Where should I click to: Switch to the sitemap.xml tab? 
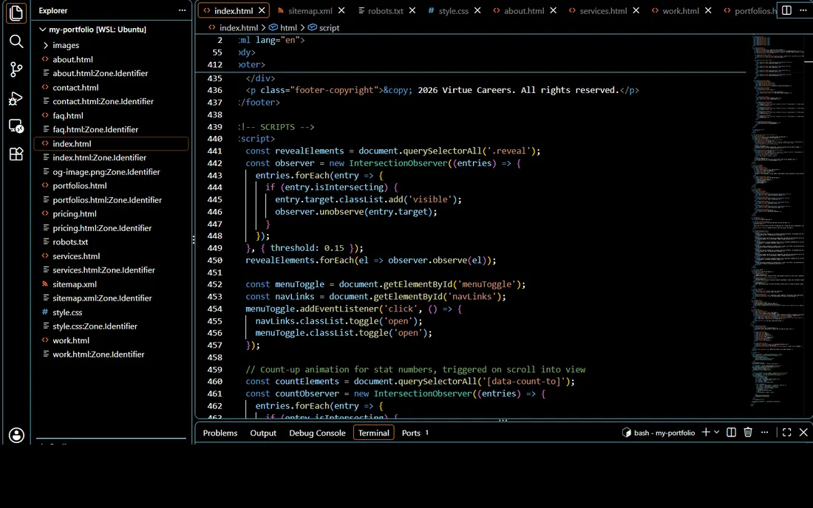pos(310,11)
